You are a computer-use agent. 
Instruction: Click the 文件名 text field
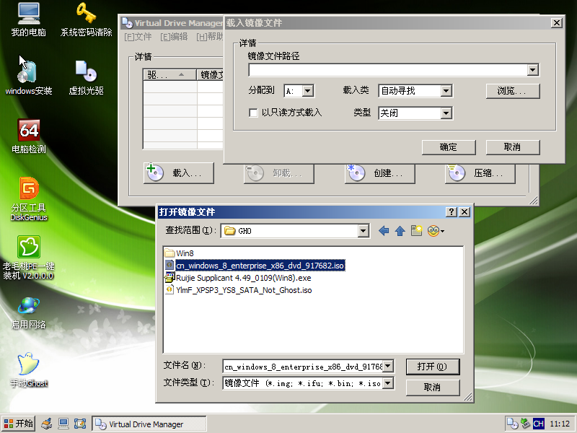pyautogui.click(x=303, y=367)
